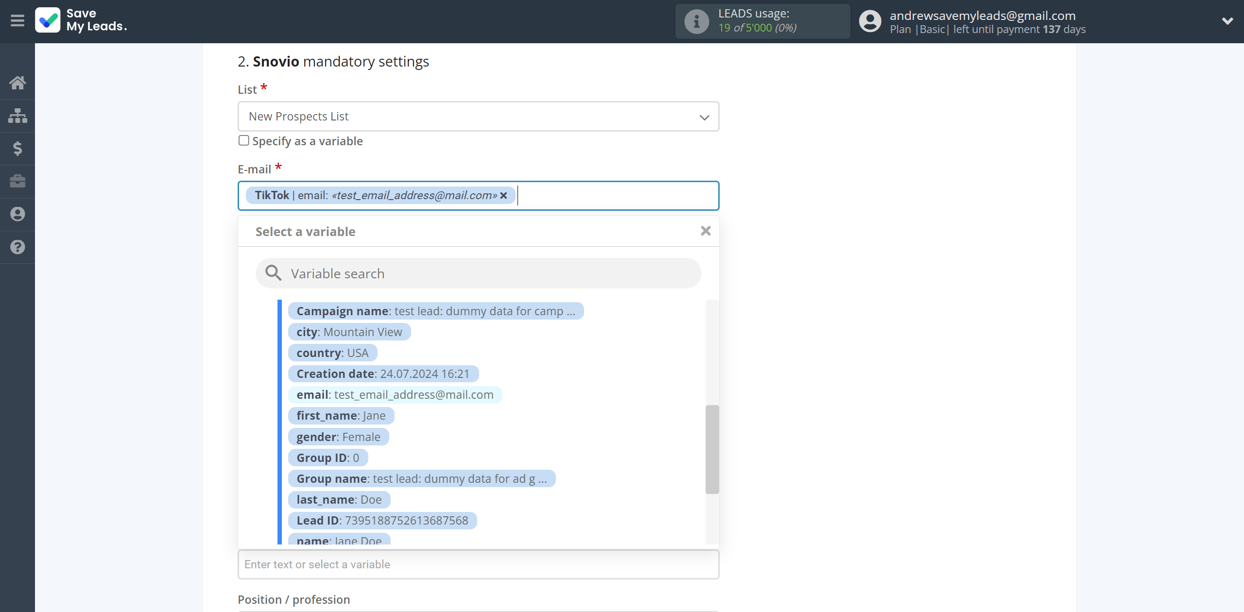Viewport: 1244px width, 612px height.
Task: Click the Save My Leads logo
Action: pos(81,20)
